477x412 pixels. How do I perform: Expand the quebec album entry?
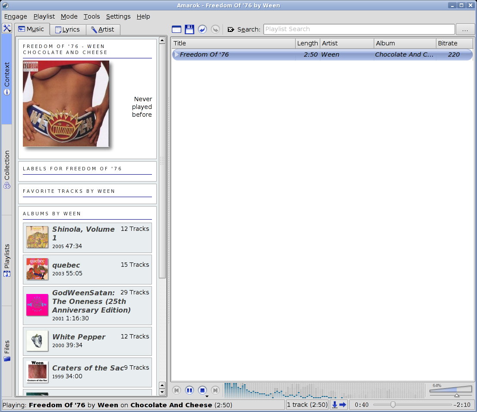(x=87, y=269)
